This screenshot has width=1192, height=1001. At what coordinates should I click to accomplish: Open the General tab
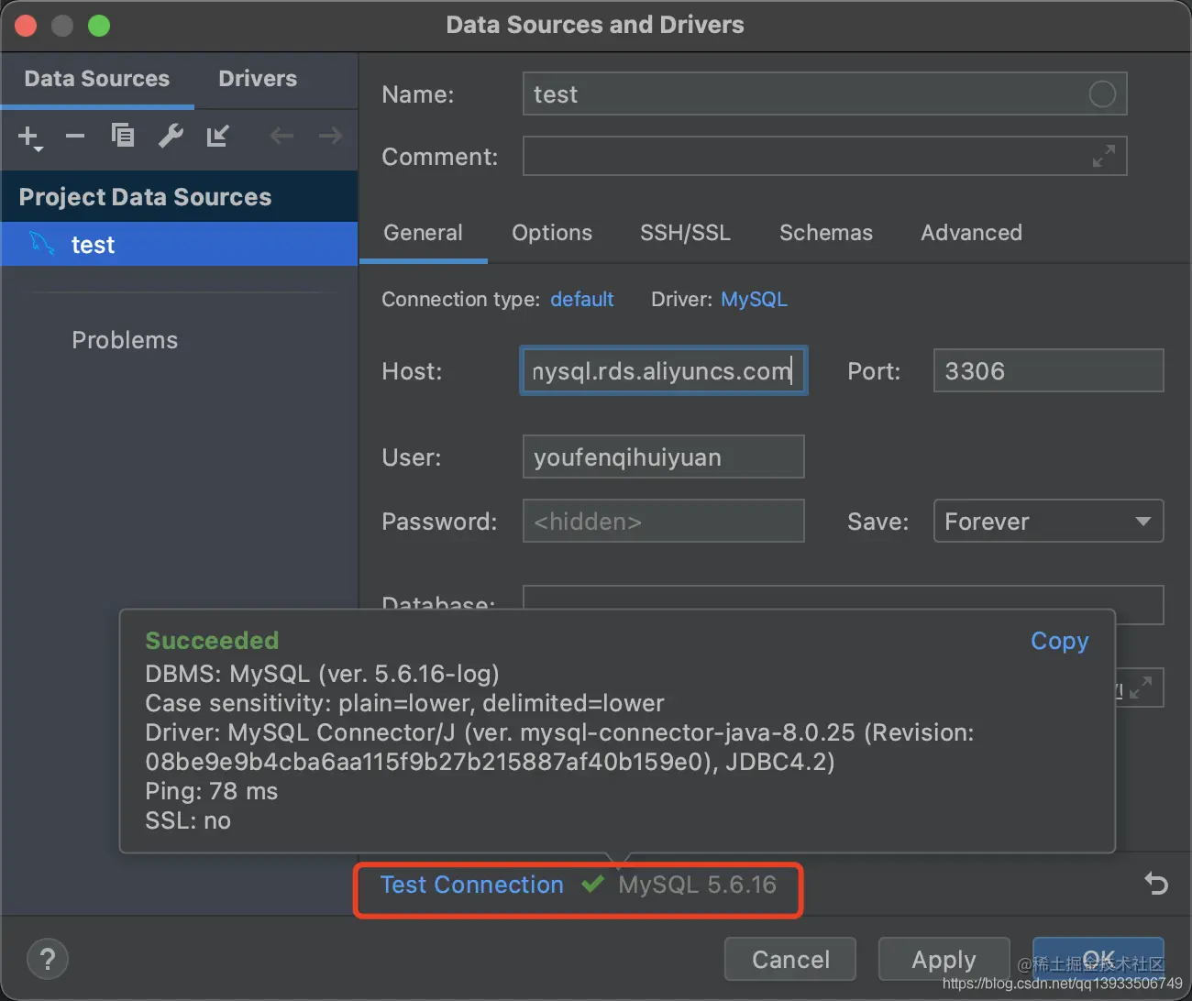click(423, 233)
